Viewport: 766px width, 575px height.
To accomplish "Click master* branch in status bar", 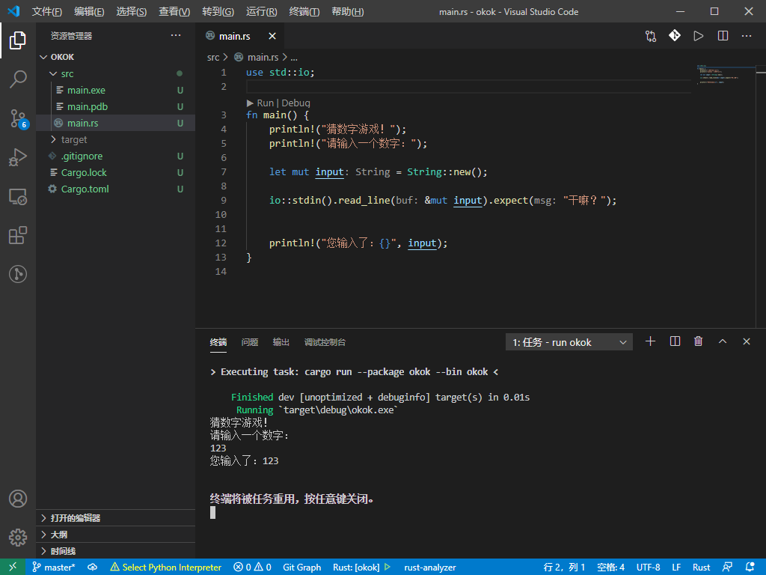I will click(54, 568).
